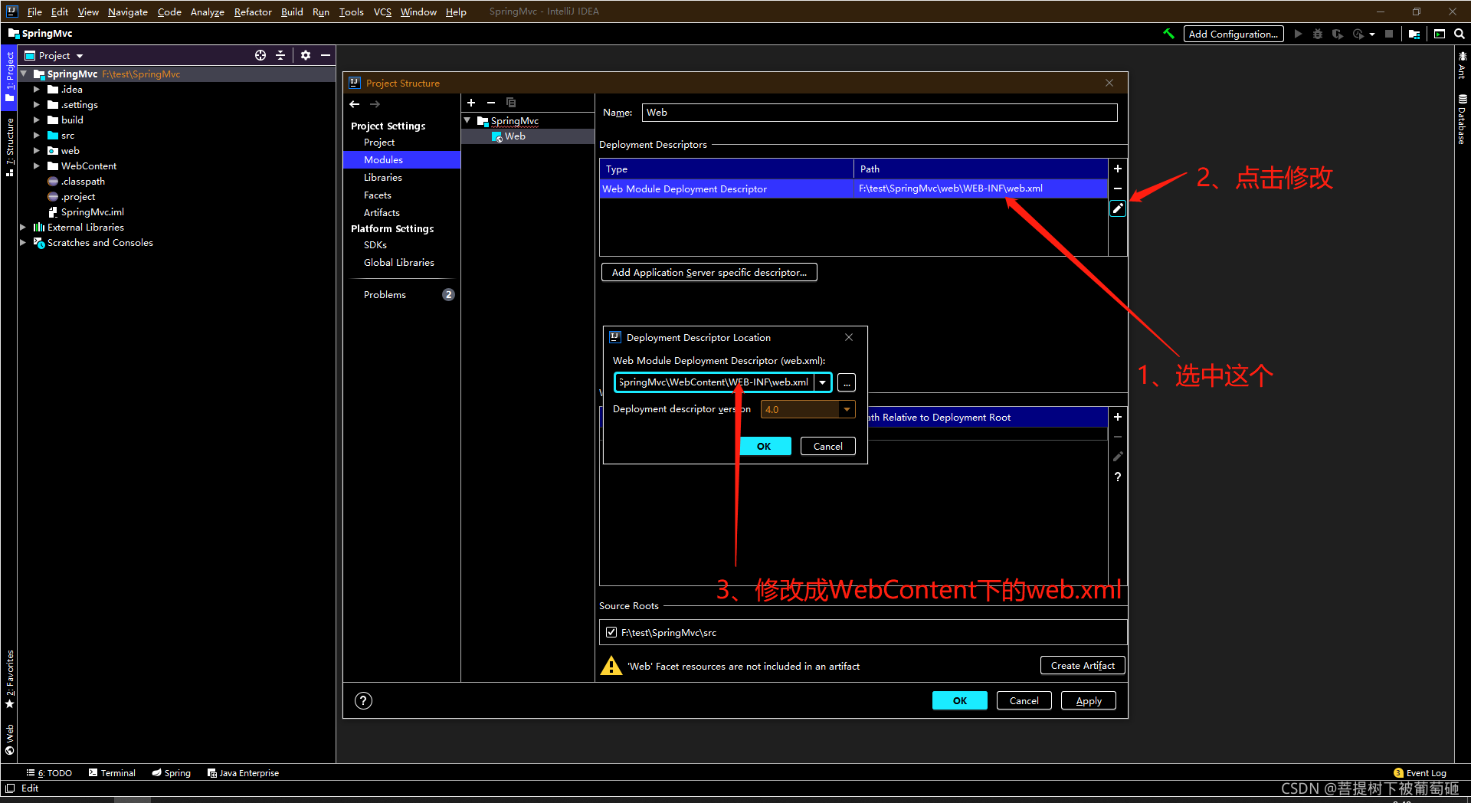Click the pencil edit descriptor icon

1118,208
